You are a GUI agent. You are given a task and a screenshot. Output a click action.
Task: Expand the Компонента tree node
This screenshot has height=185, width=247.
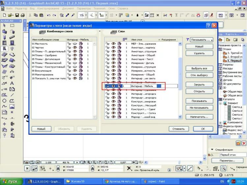point(220,123)
